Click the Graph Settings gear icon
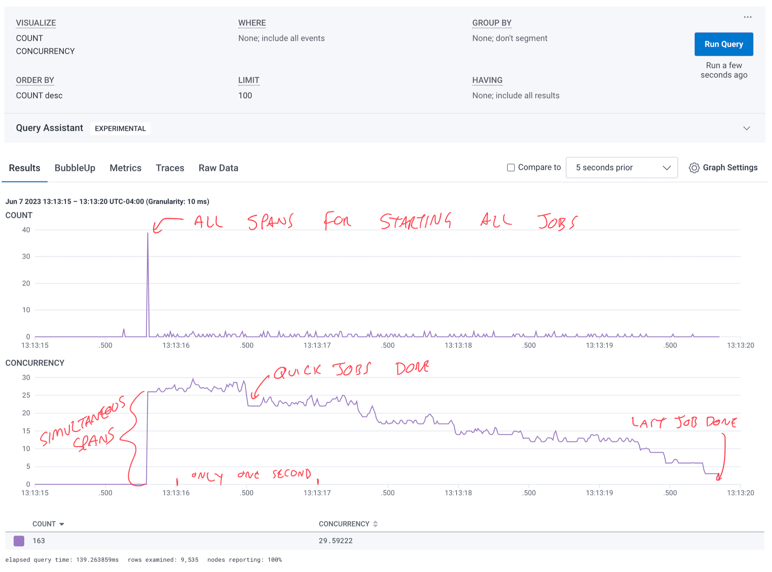The height and width of the screenshot is (572, 772). point(694,168)
